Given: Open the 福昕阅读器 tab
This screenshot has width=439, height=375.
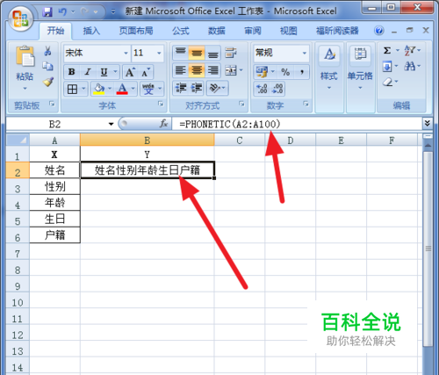Looking at the screenshot, I should (337, 31).
